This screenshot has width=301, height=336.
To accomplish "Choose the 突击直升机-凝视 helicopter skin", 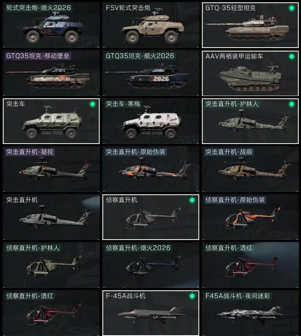I will click(51, 169).
